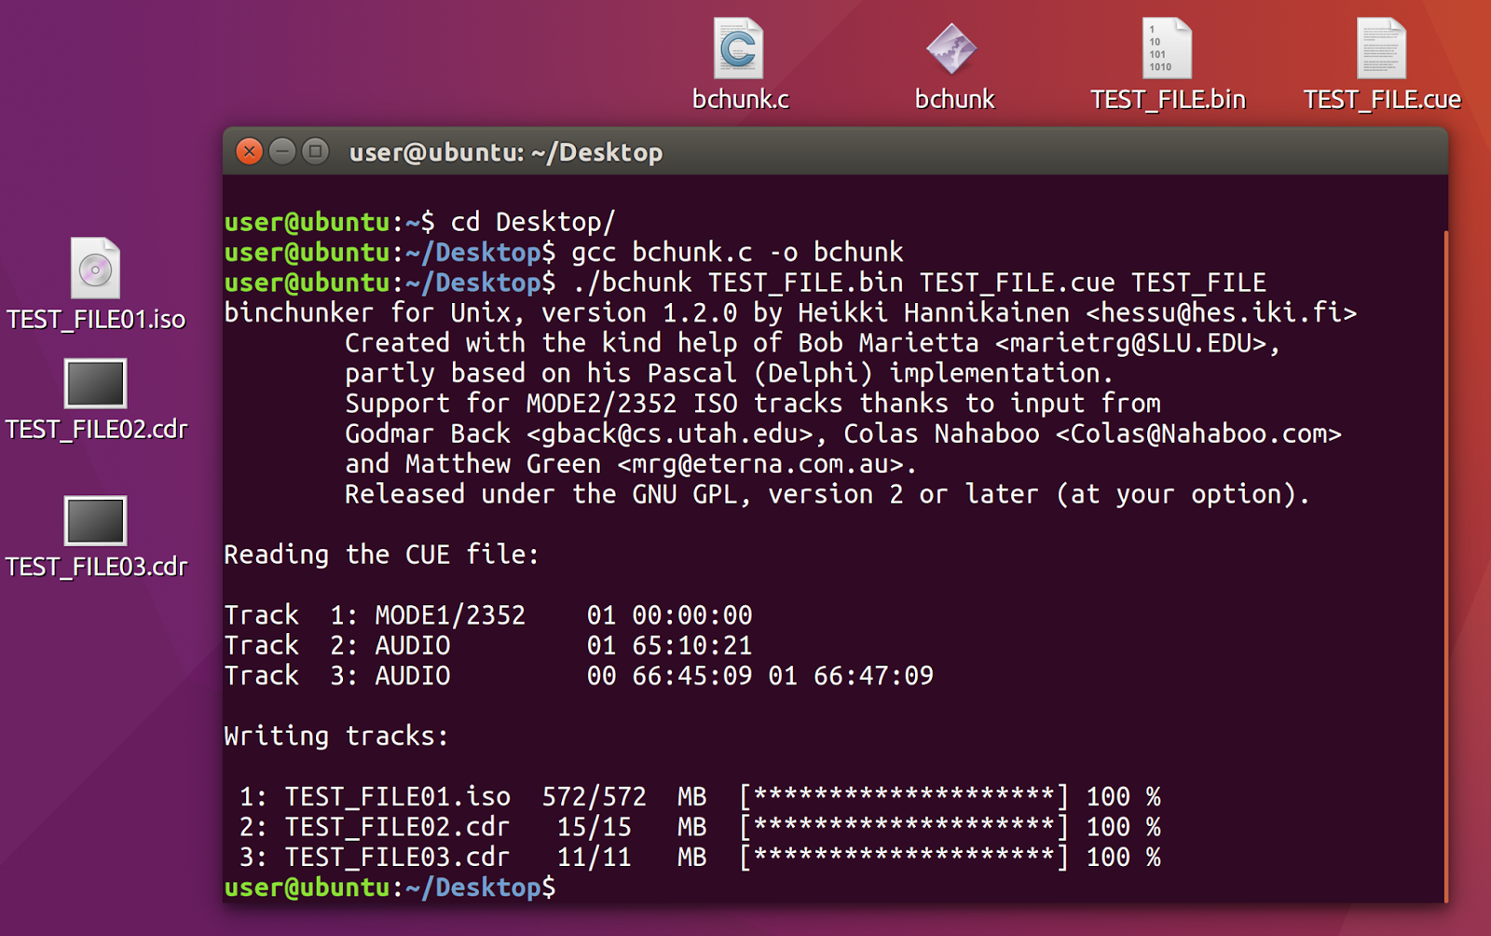Click the Writing tracks heading text

[x=335, y=736]
